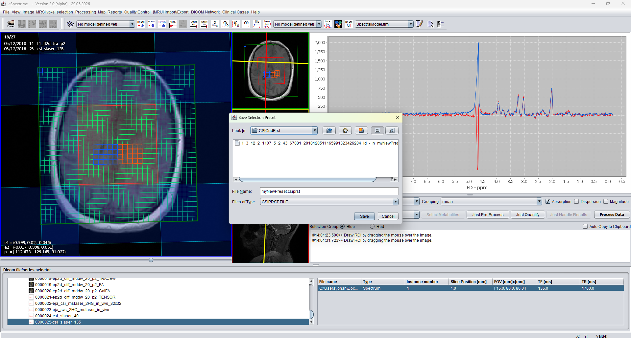Open the Files of Type dropdown

329,202
